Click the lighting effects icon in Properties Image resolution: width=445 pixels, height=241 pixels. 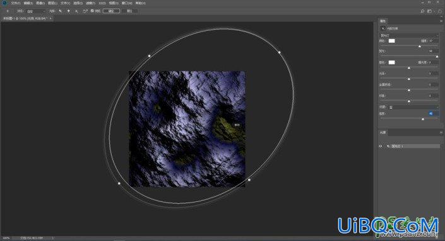click(383, 28)
